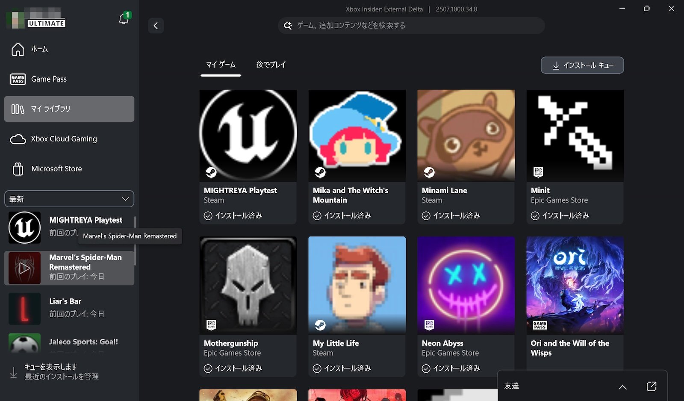The width and height of the screenshot is (684, 401).
Task: Select ホーム in the sidebar
Action: pos(69,49)
